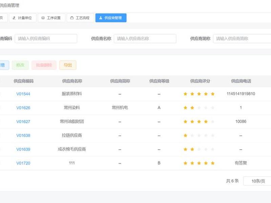The height and width of the screenshot is (203, 271).
Task: Click the third star for V01720
Action: point(199,163)
